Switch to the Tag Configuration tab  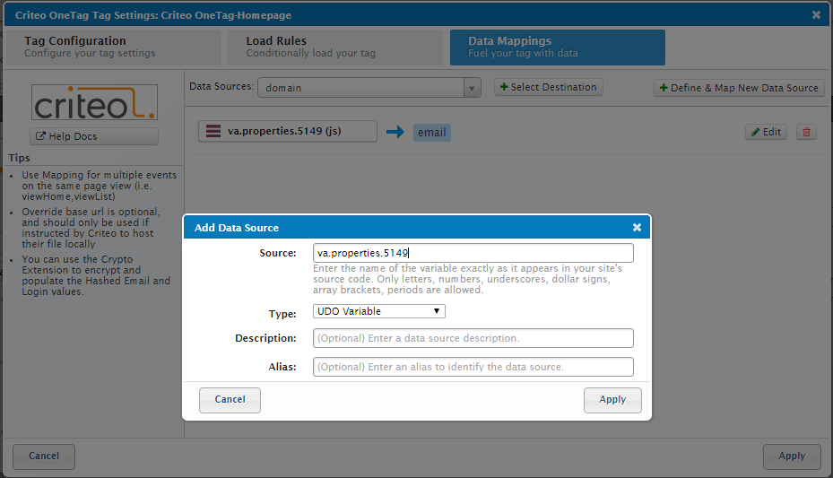click(113, 48)
